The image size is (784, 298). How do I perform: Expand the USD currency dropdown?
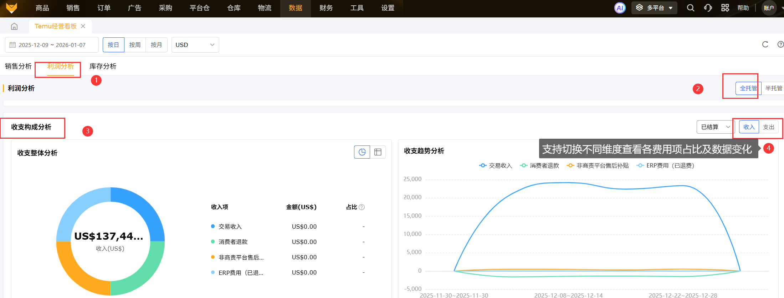(x=195, y=45)
